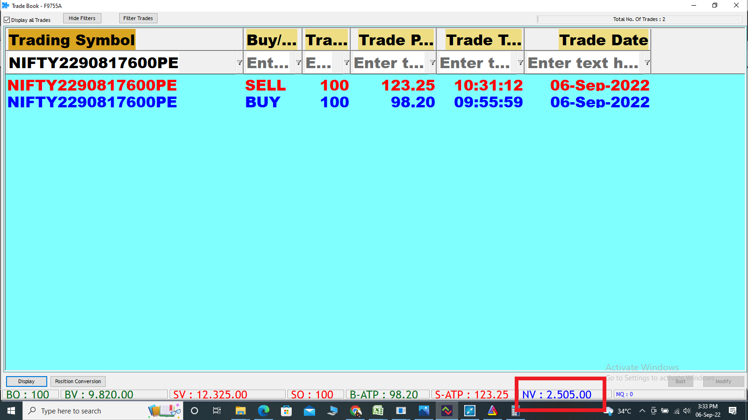
Task: Open Position Conversion
Action: click(x=78, y=381)
